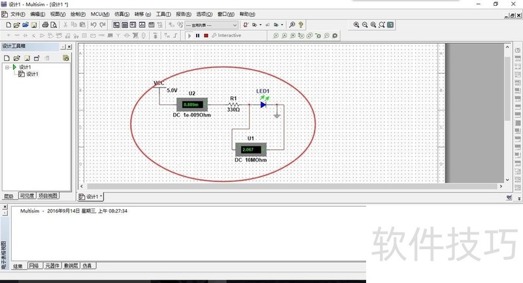Zoom to area in the schematic

pyautogui.click(x=373, y=25)
